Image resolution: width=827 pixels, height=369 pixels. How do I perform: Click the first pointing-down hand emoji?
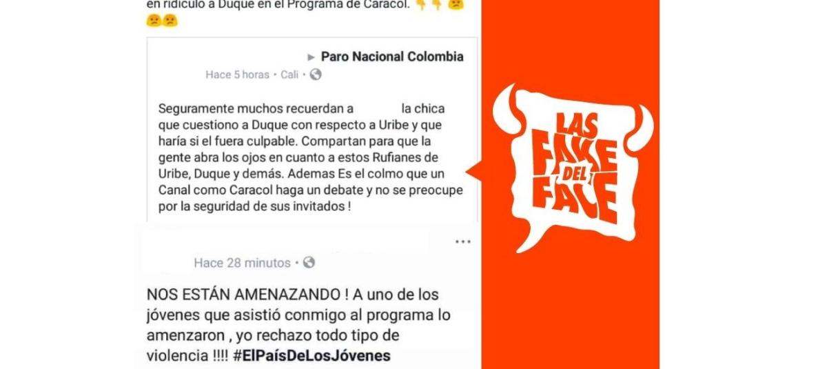(420, 5)
